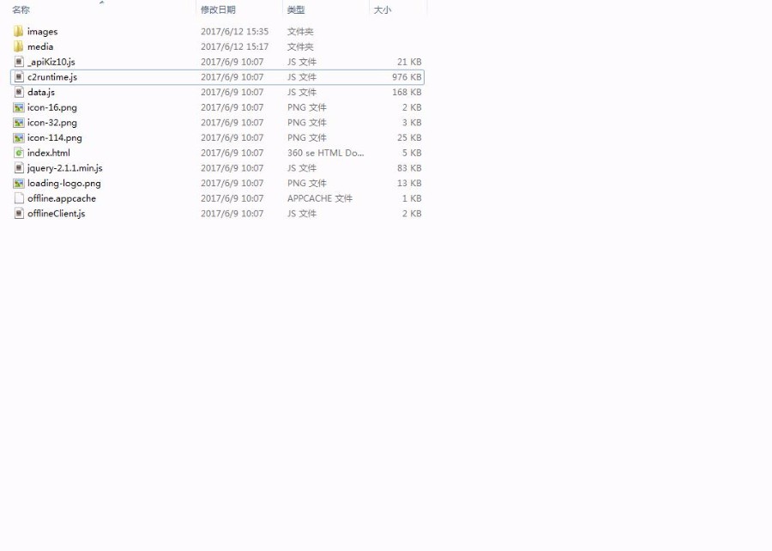This screenshot has height=551, width=772.
Task: Click the offlineClient.js script icon
Action: pos(19,214)
